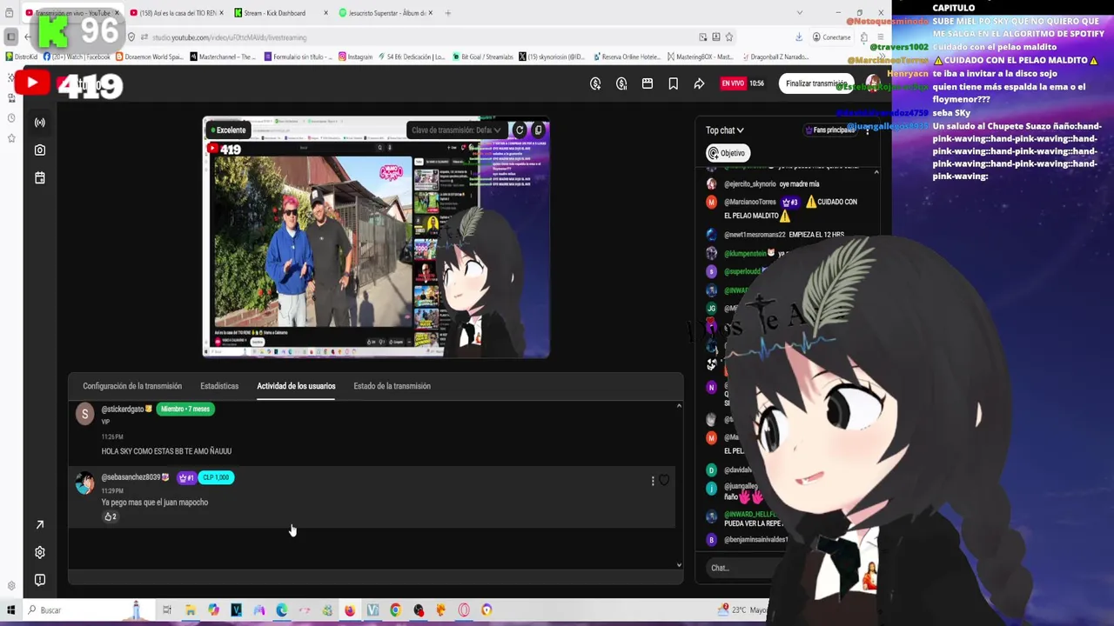Open the Bit Goal / Streamlabs bookmark

pos(481,57)
